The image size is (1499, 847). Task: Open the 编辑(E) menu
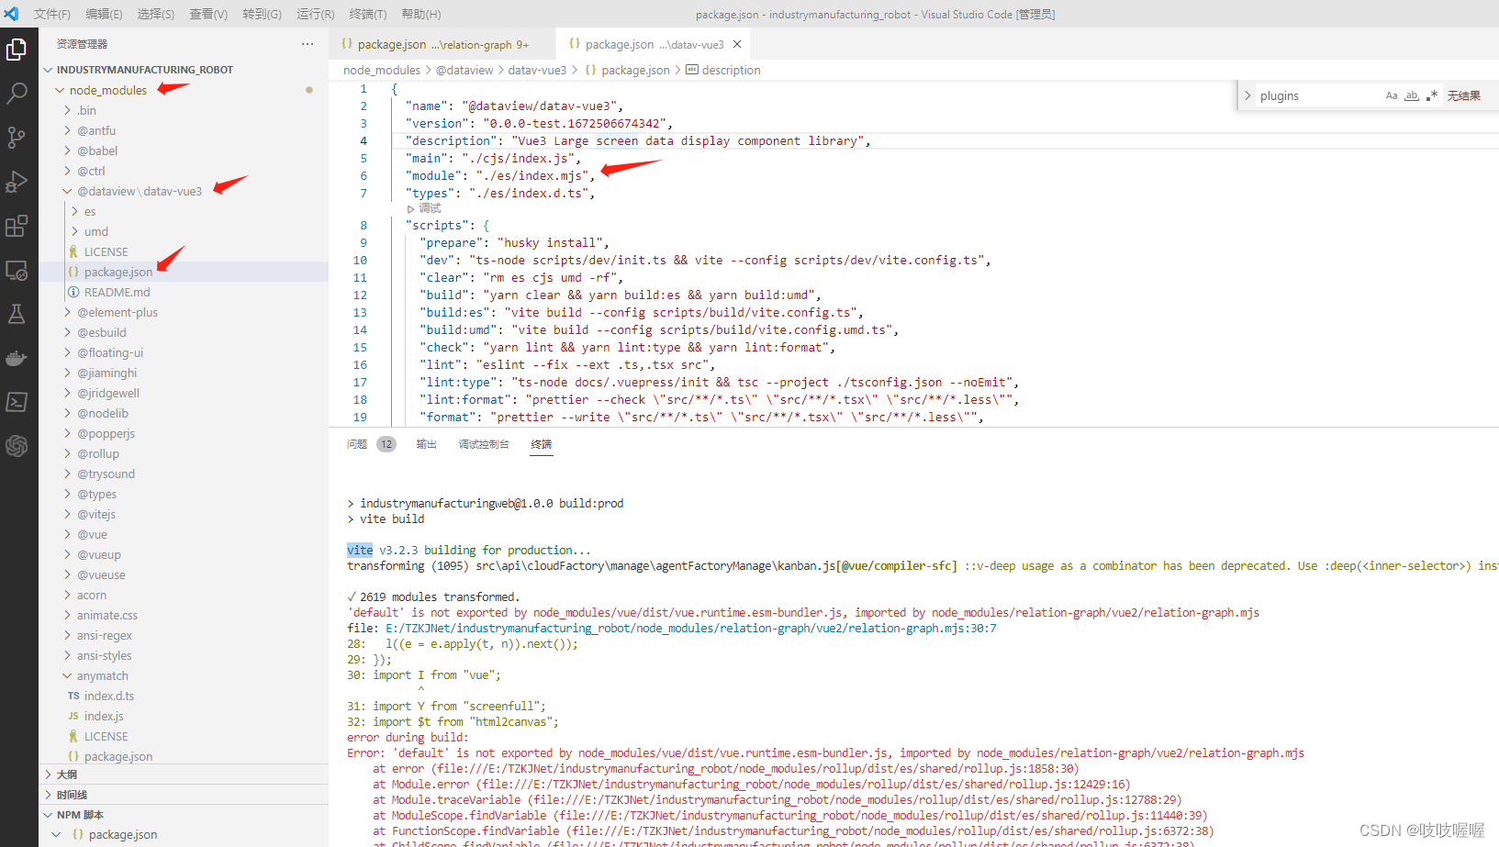click(x=104, y=14)
